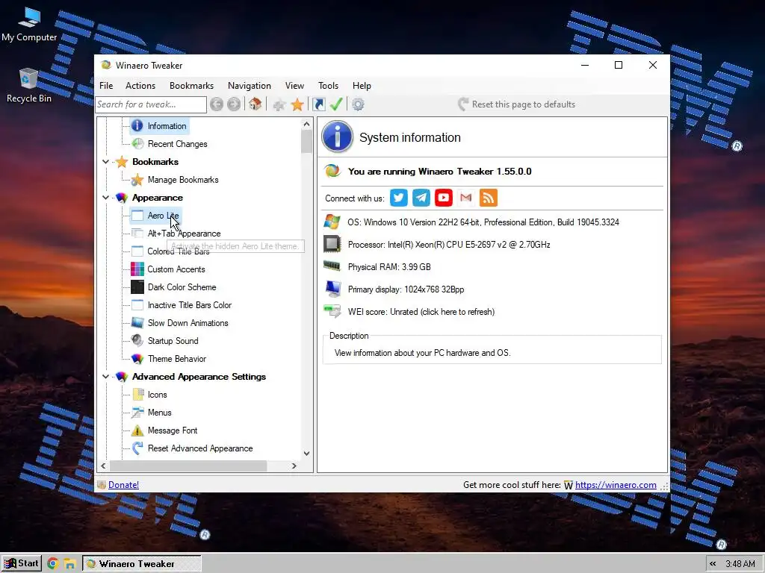
Task: Click Reset Advanced Appearance arrow icon
Action: point(137,448)
